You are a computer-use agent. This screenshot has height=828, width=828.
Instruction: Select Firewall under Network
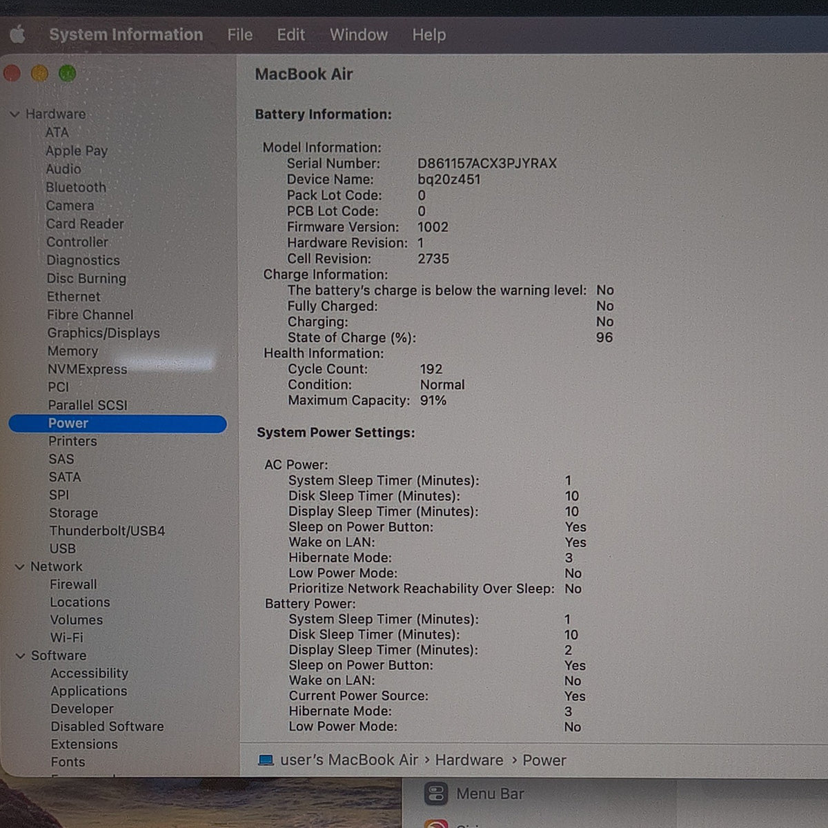pos(73,584)
